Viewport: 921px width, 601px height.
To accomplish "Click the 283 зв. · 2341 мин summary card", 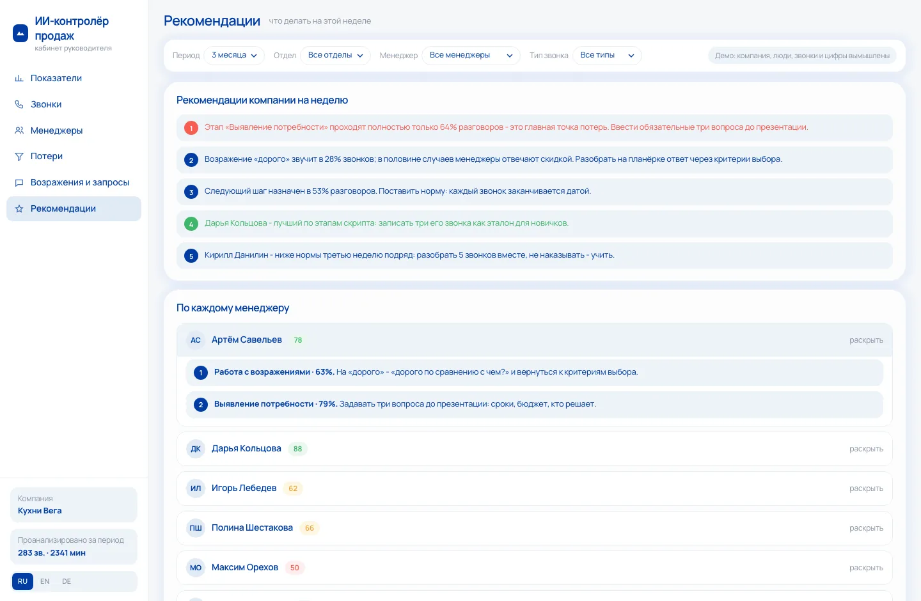I will pos(74,547).
